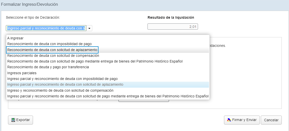Viewport: 289px width, 131px height.
Task: Click the Cancelar button
Action: [x=271, y=120]
